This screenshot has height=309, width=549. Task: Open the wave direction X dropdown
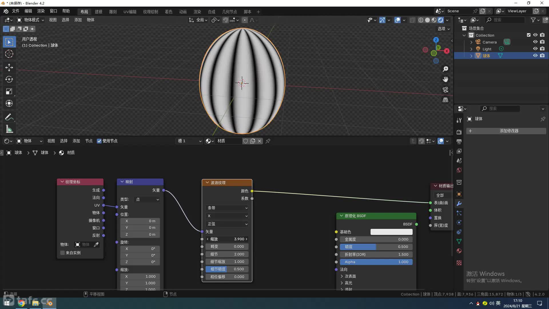click(x=227, y=216)
